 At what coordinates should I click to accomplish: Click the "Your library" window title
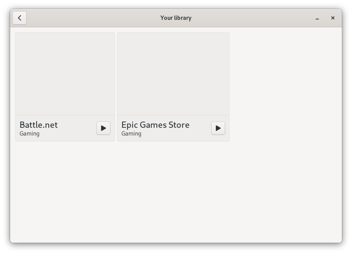(176, 18)
